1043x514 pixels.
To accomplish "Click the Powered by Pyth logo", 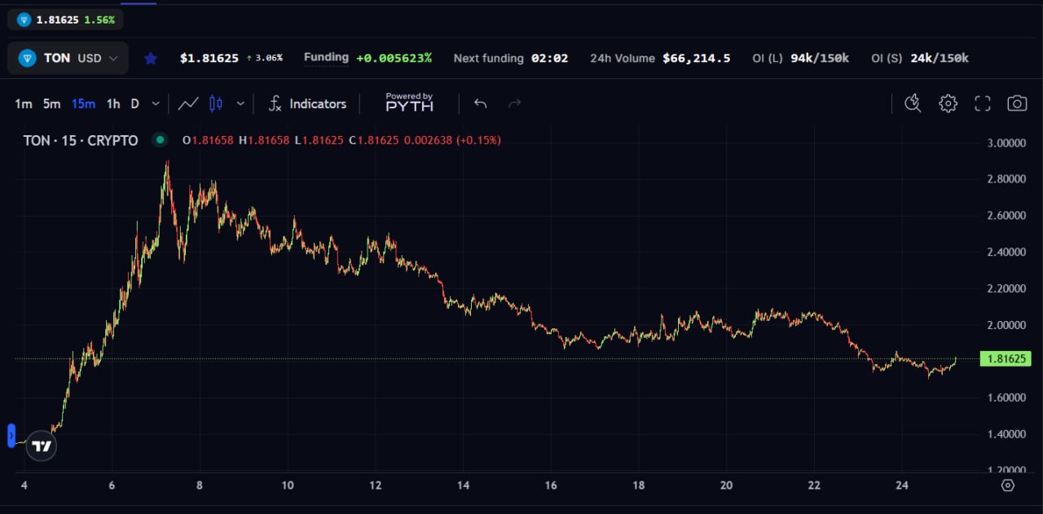I will tap(409, 103).
